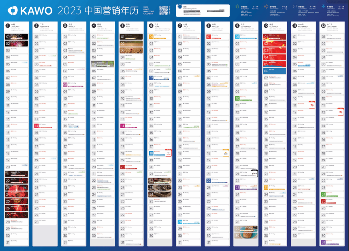This screenshot has height=251, width=349.
Task: Select November 30 date cell
Action: pyautogui.click(x=303, y=235)
